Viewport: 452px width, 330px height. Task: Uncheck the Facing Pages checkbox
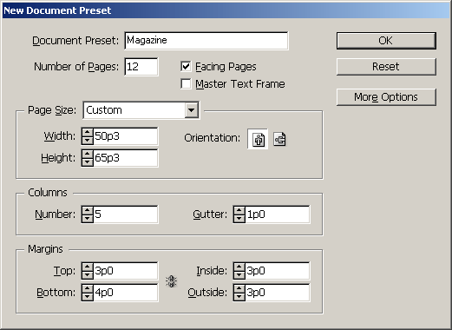(186, 67)
